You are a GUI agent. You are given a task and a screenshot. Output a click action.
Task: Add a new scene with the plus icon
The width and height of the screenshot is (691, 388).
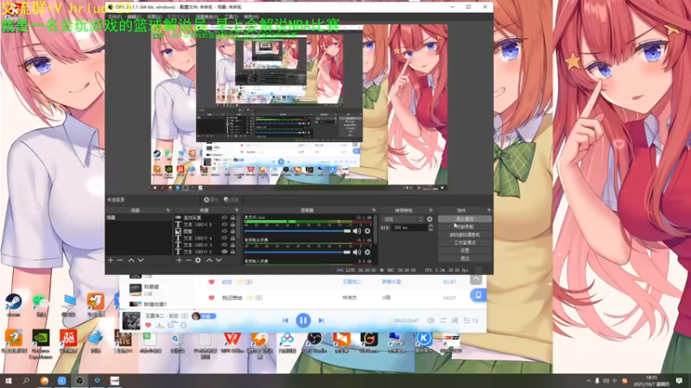coord(111,260)
